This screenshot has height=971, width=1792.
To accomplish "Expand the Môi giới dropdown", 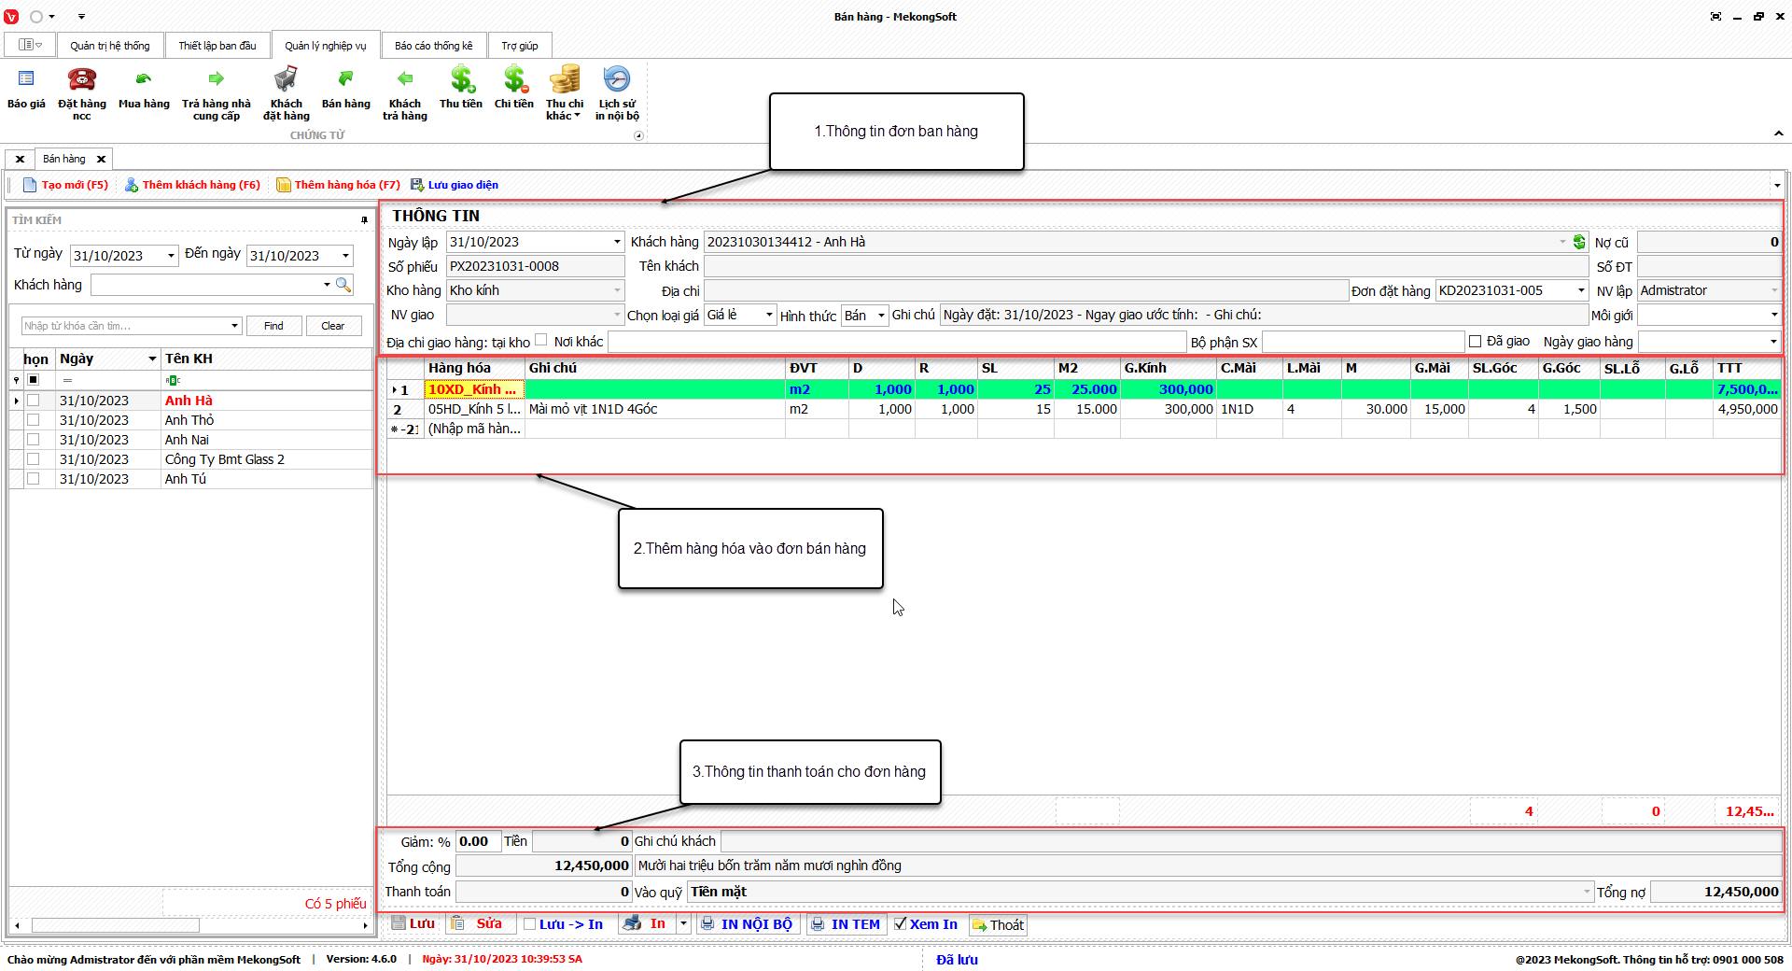I will [x=1774, y=316].
